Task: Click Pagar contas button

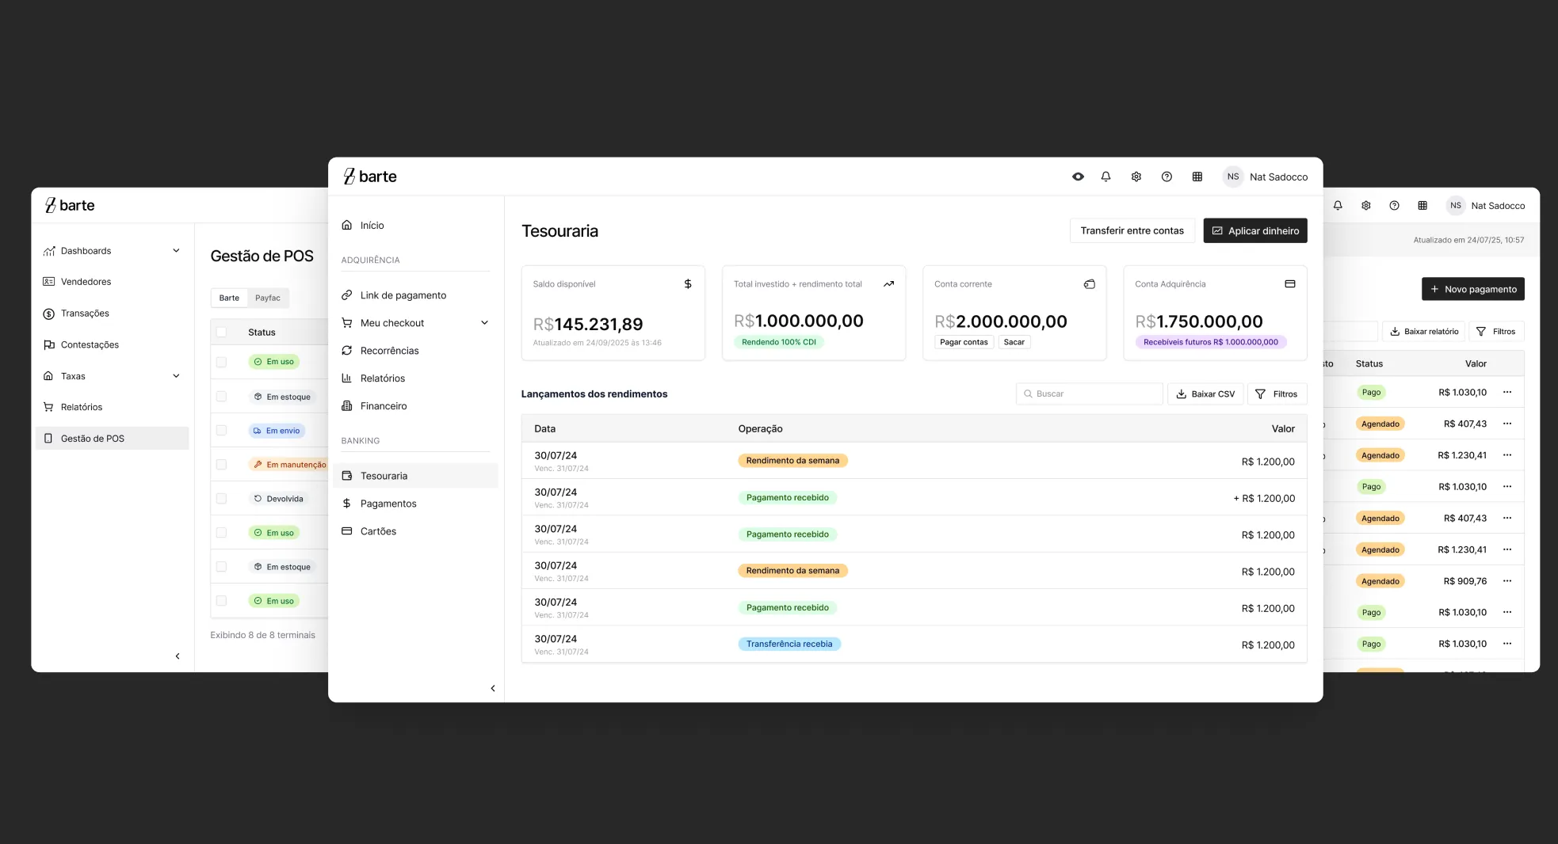Action: [964, 342]
